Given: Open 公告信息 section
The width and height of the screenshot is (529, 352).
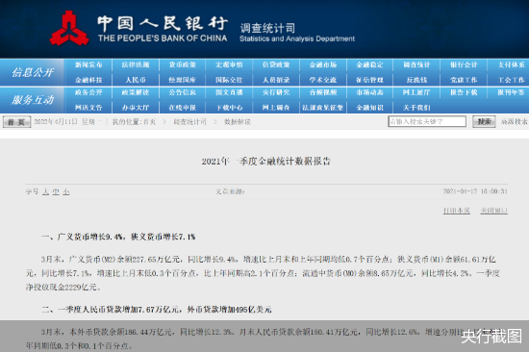Looking at the screenshot, I should coord(182,92).
